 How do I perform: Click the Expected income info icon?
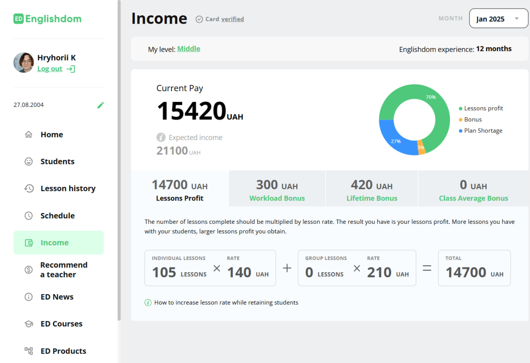[161, 138]
